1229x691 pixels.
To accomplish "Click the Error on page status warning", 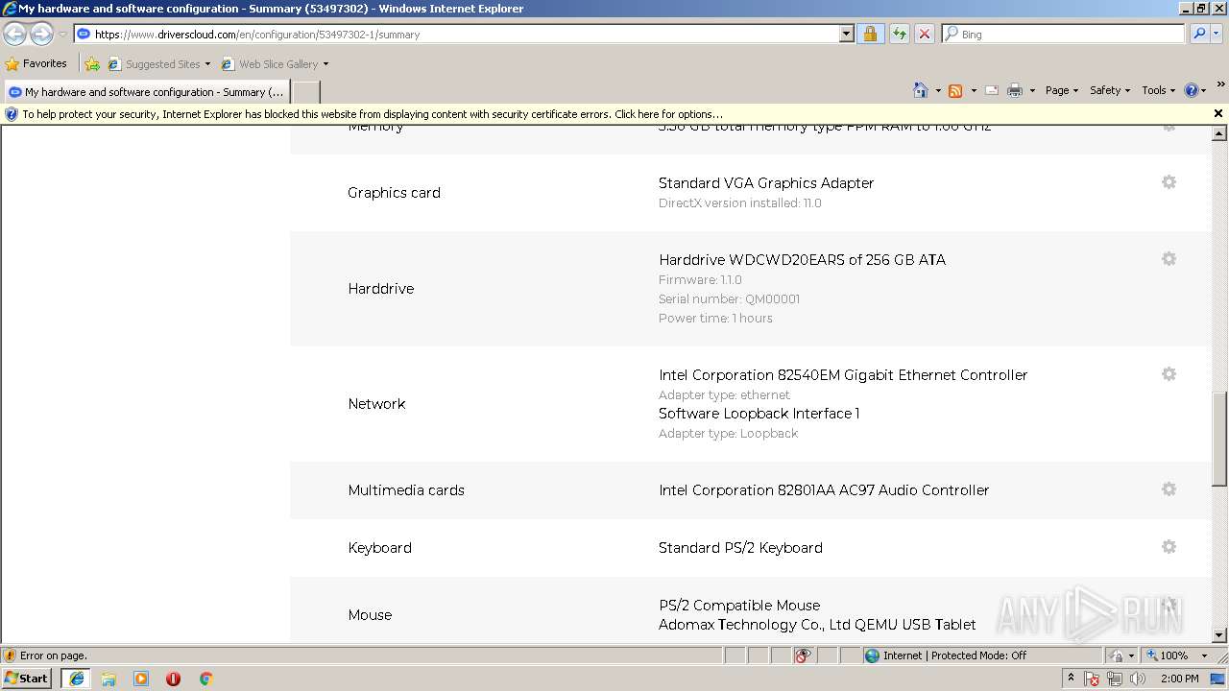I will click(x=45, y=655).
